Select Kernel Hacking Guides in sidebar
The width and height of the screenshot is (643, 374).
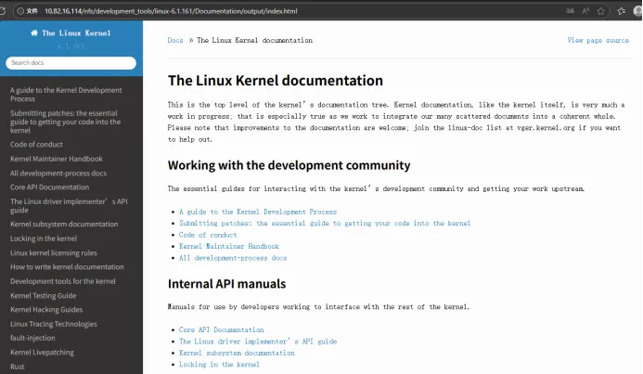(x=46, y=310)
